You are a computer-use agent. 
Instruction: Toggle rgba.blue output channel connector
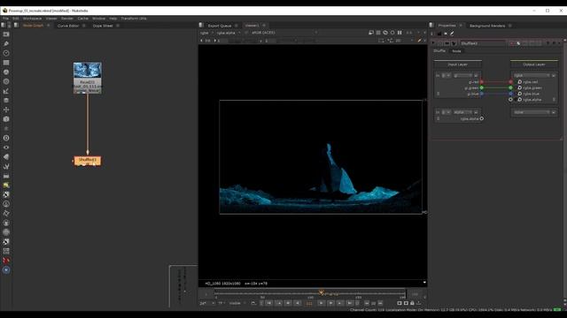(x=510, y=94)
